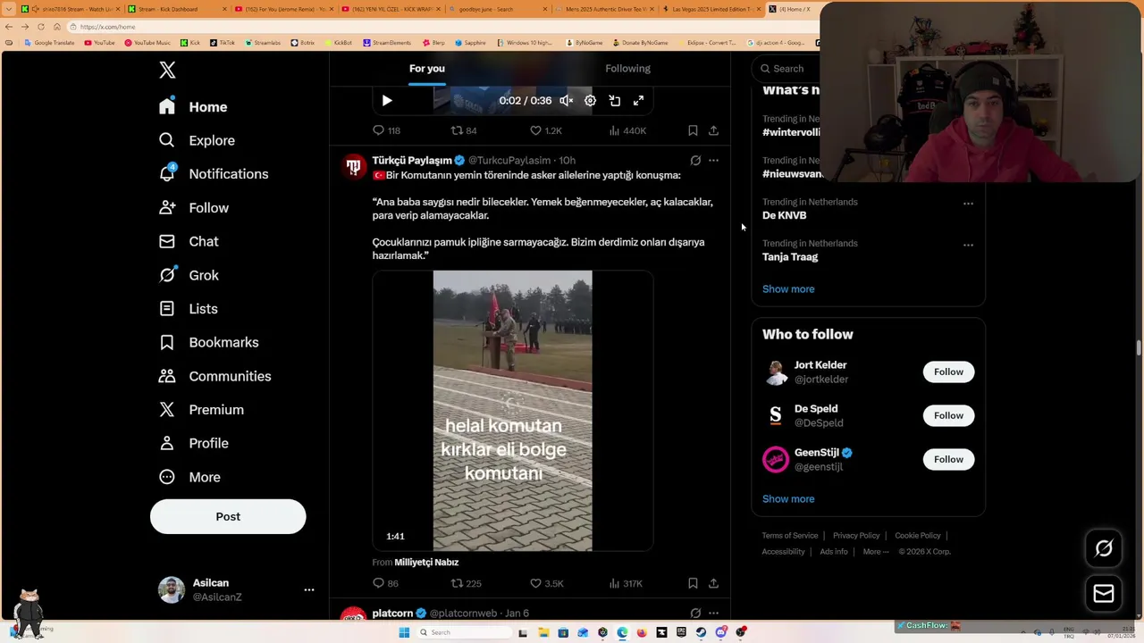The image size is (1144, 643).
Task: Like the post with 3.5K likes
Action: coord(547,583)
